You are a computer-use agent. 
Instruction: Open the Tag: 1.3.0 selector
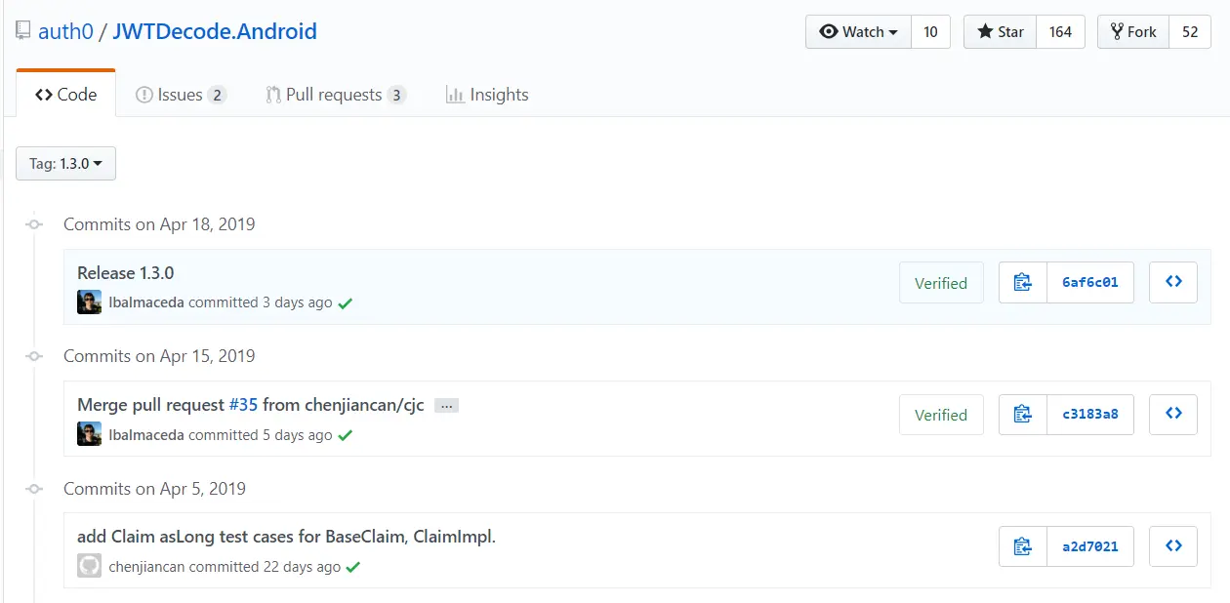[65, 163]
